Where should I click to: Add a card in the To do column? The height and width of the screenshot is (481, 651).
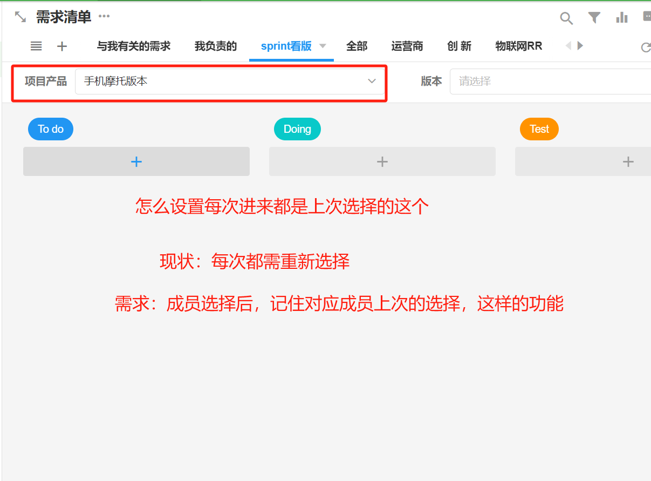(x=136, y=161)
